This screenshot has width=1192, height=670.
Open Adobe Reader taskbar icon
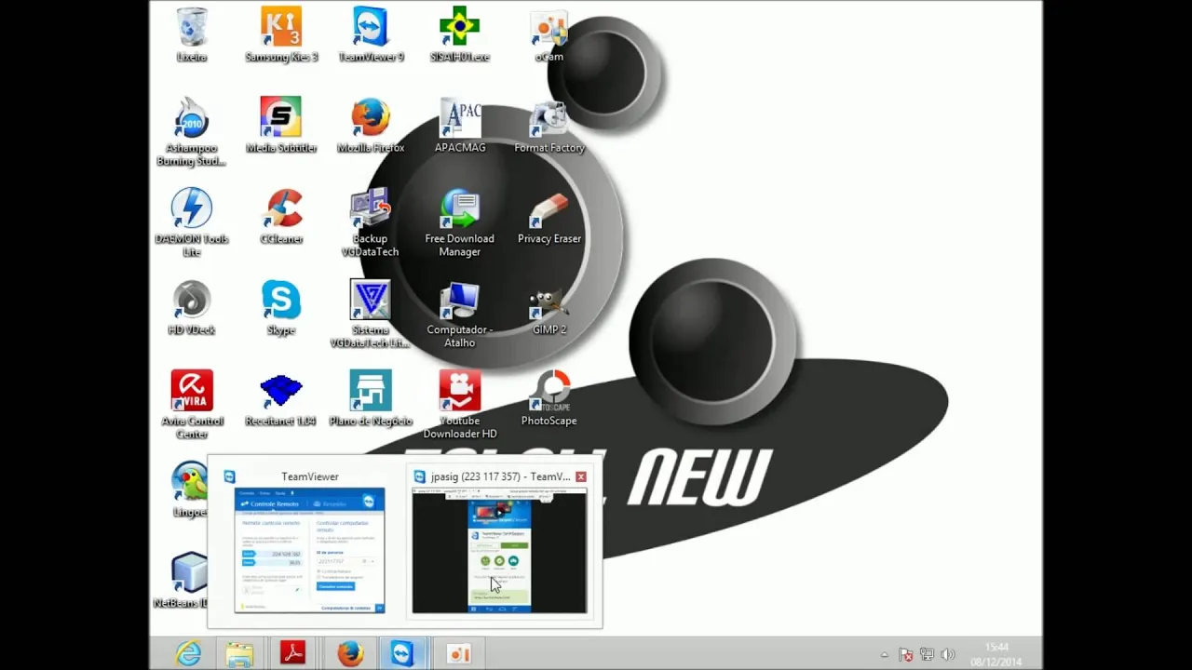pos(293,654)
